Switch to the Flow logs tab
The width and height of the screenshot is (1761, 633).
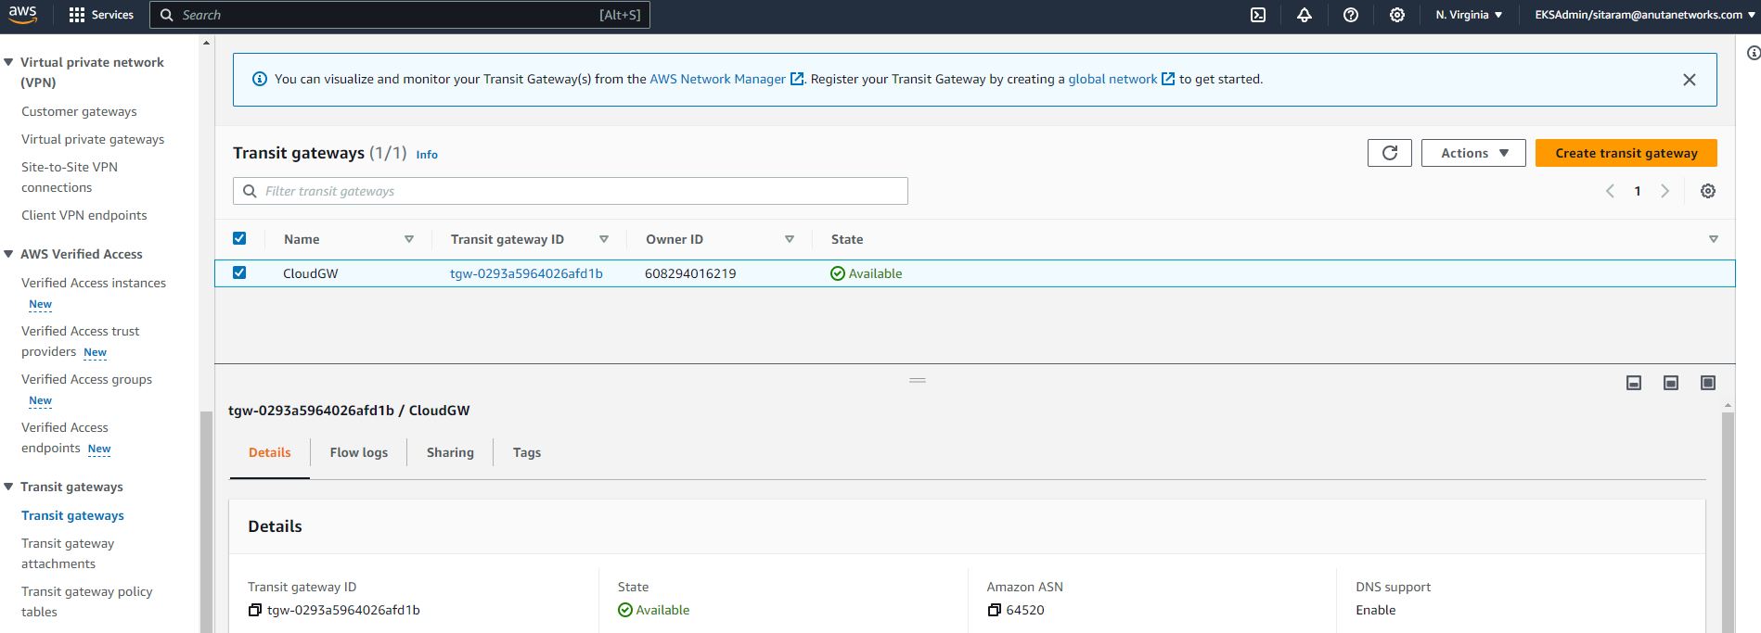tap(359, 452)
